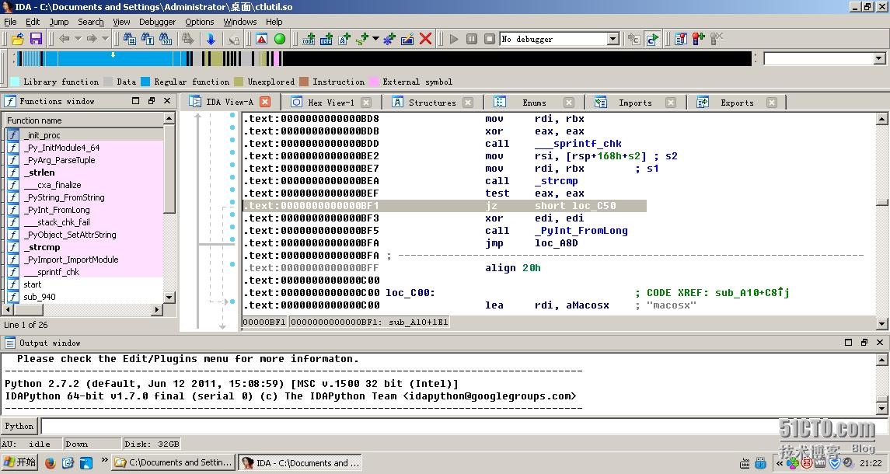
Task: Click the navigation band overview bar
Action: pos(384,58)
